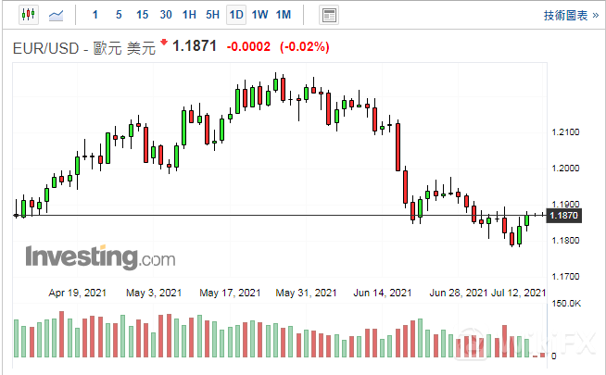The height and width of the screenshot is (375, 606).
Task: Click the 1.1870 current price label
Action: (563, 216)
